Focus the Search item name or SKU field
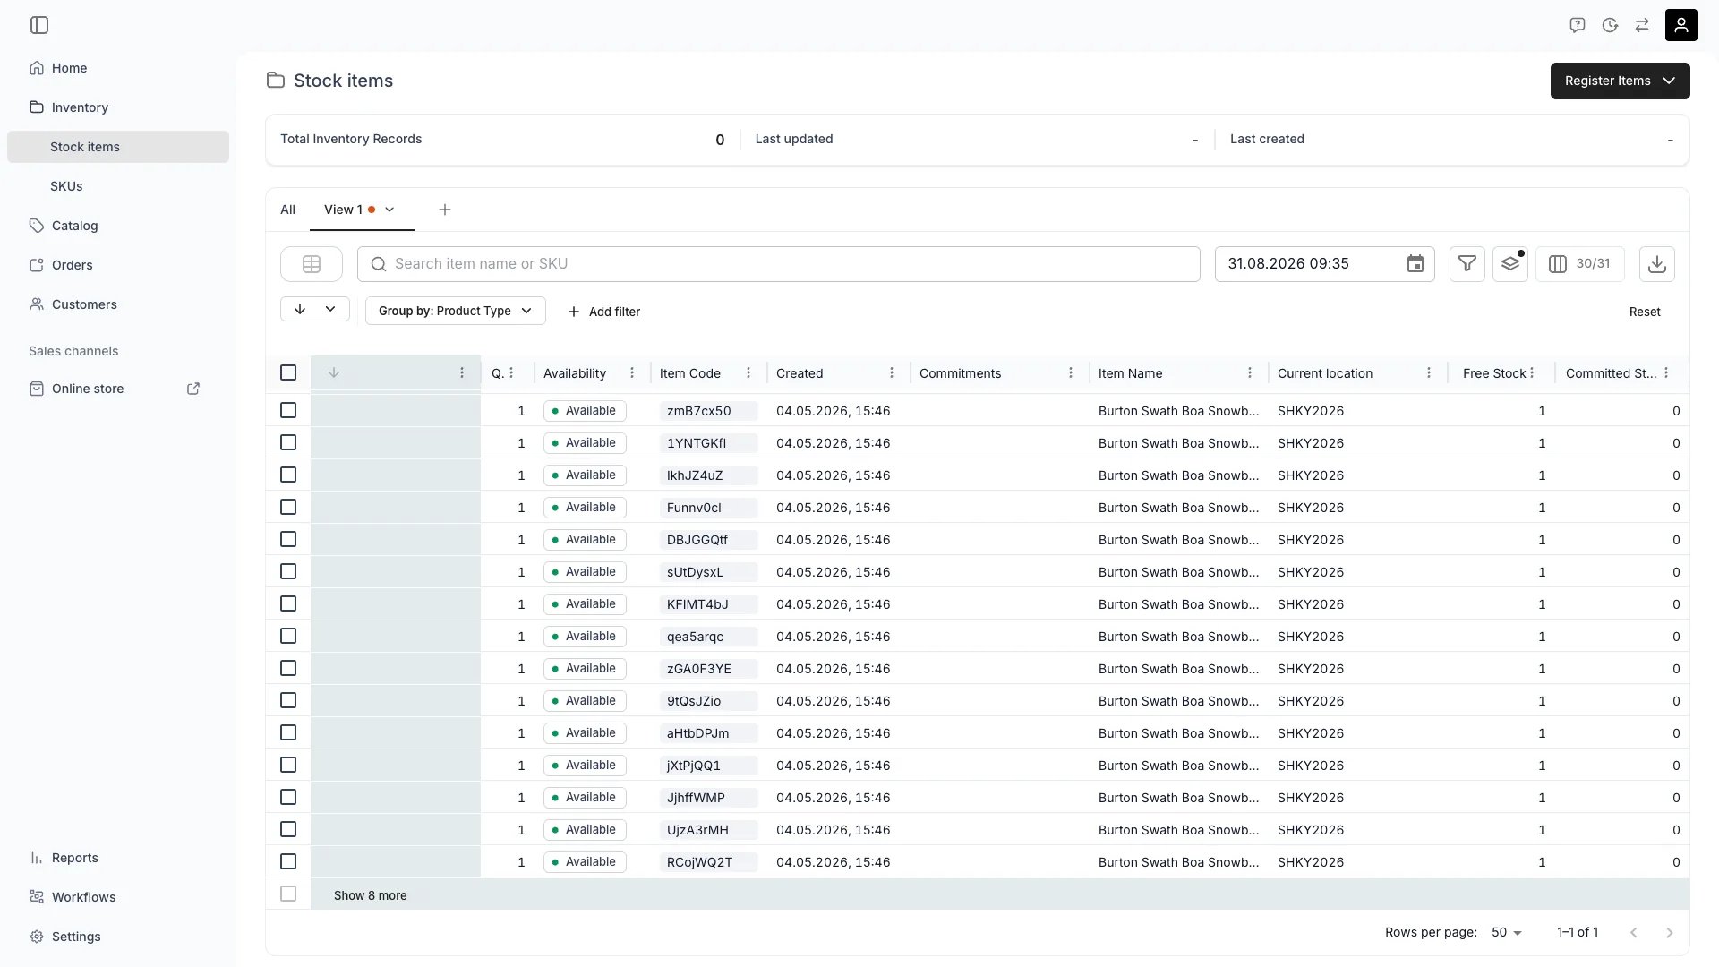1719x967 pixels. click(779, 264)
